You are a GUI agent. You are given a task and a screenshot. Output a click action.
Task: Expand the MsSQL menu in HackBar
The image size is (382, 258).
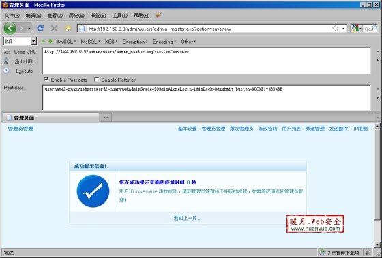pos(90,42)
